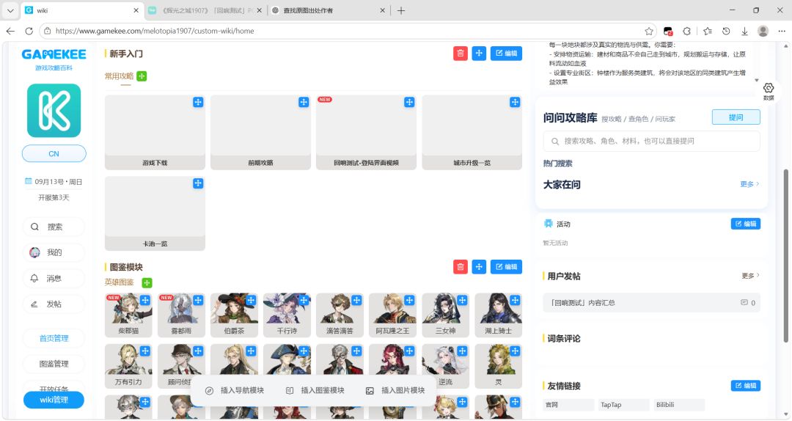Add item with green plus next to 常用攻略
The image size is (792, 421).
click(142, 76)
